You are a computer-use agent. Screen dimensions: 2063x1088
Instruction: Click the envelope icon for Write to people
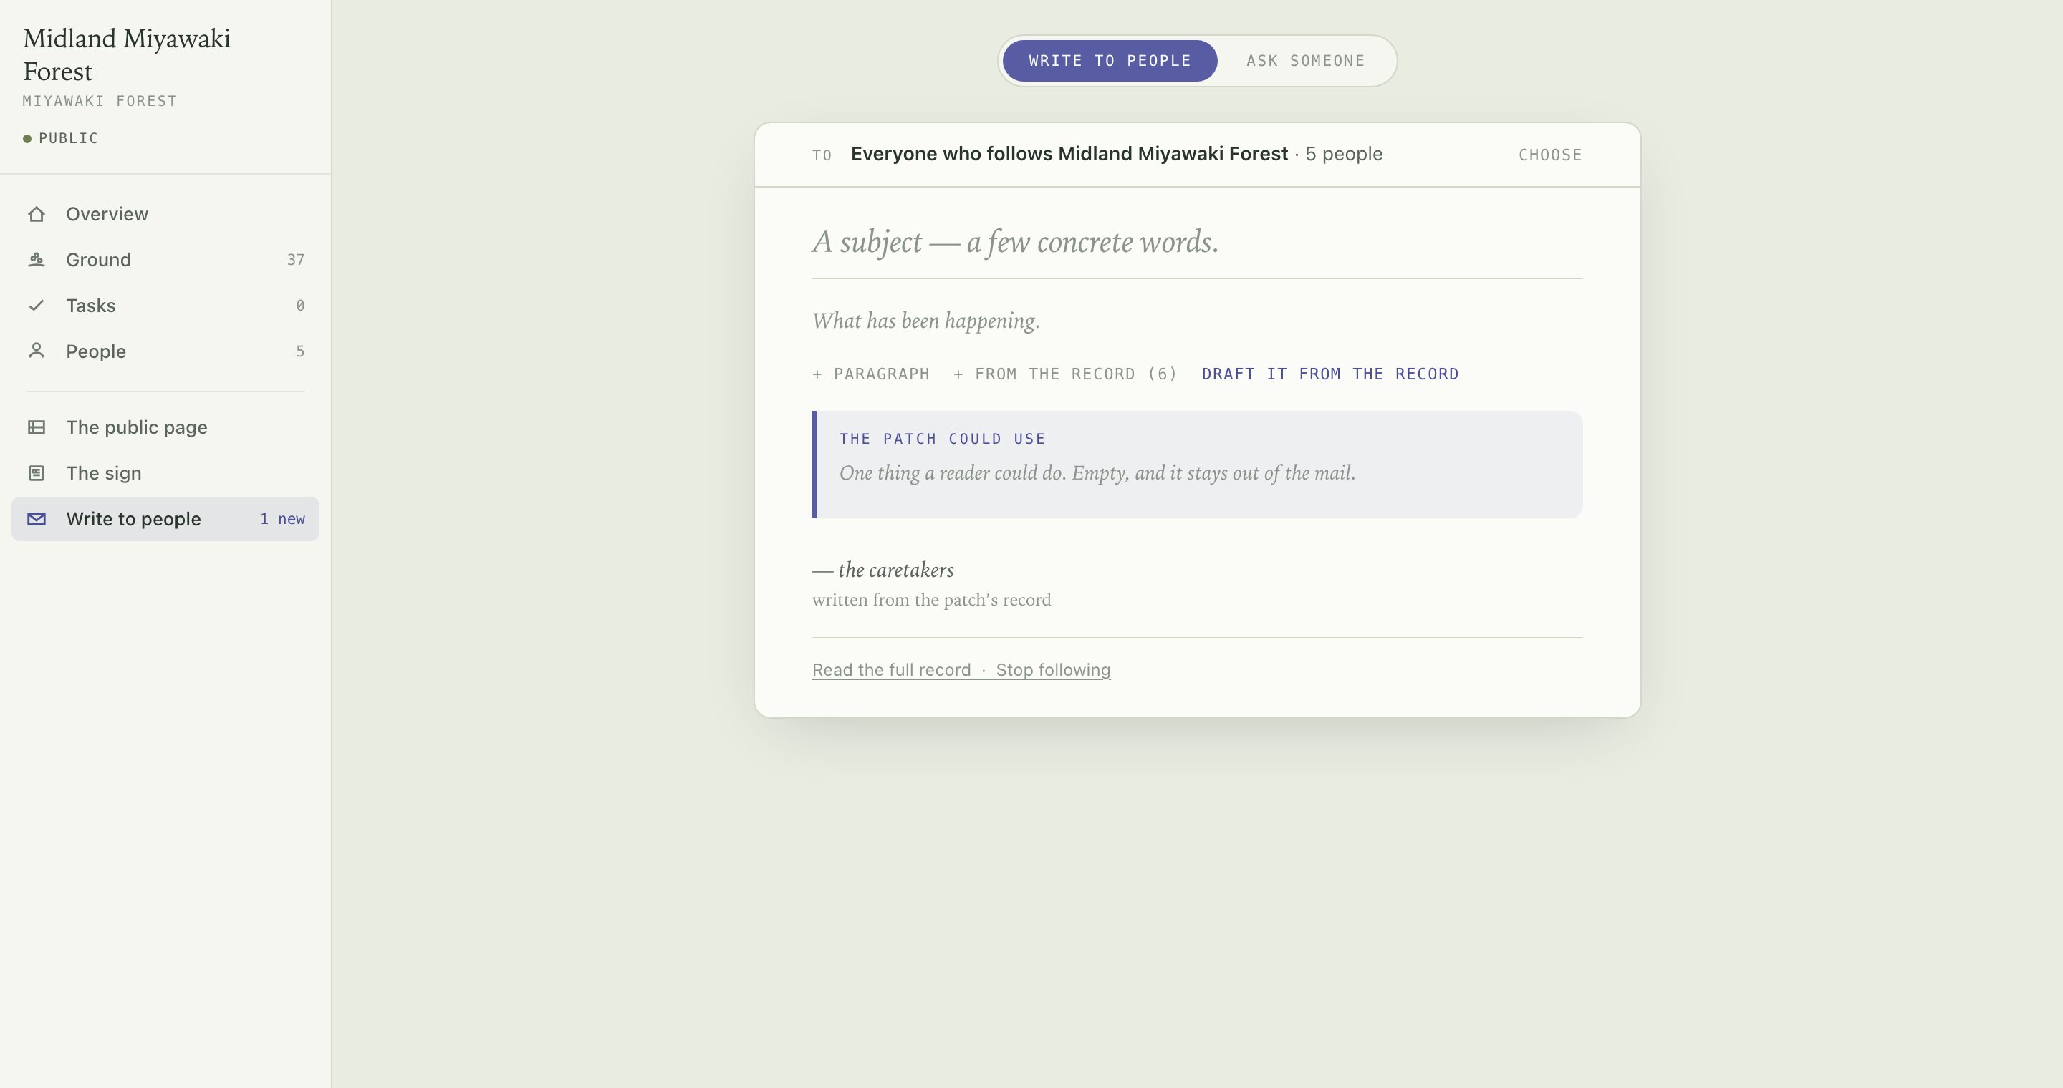[x=36, y=518]
